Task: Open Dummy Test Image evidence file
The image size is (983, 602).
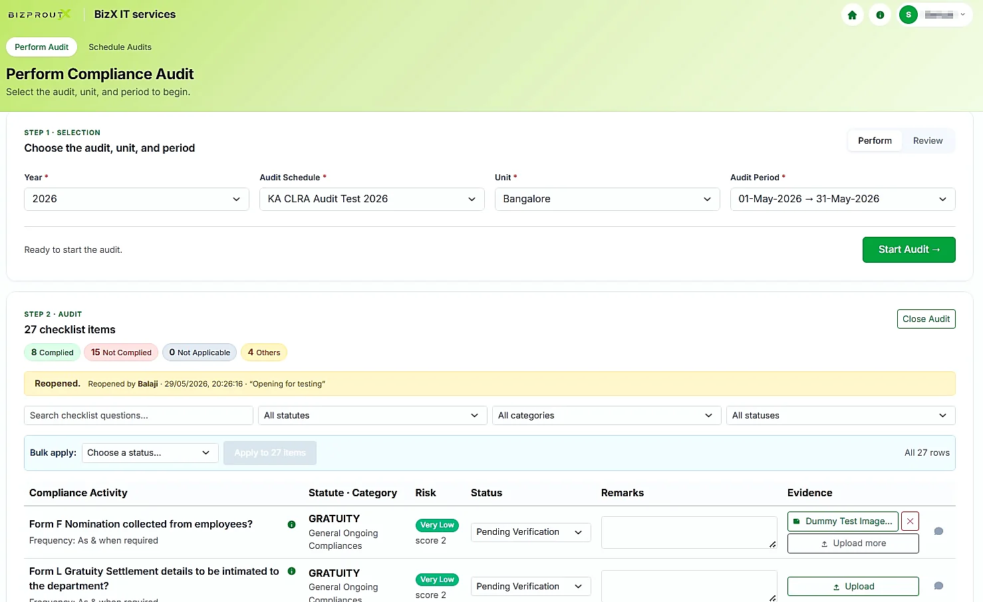Action: (x=843, y=522)
